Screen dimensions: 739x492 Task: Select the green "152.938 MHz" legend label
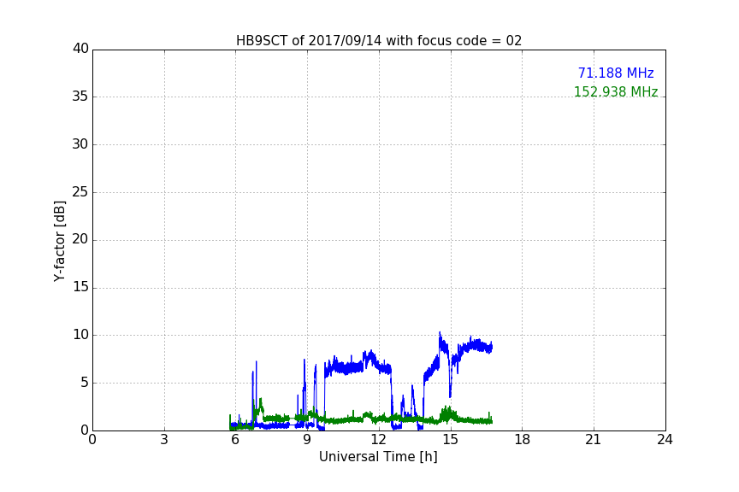(x=616, y=91)
